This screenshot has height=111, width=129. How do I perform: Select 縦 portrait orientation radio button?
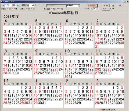point(111,6)
